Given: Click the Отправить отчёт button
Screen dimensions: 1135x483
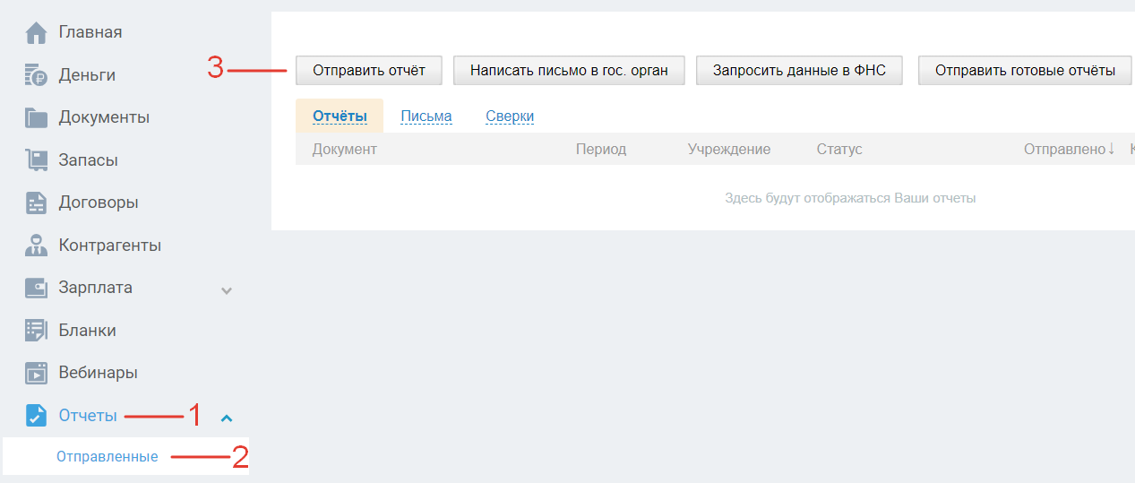Looking at the screenshot, I should click(369, 70).
